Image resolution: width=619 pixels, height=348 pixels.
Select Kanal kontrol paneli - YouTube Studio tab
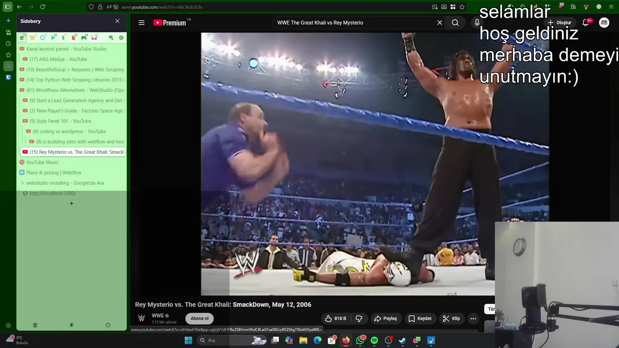(x=72, y=49)
